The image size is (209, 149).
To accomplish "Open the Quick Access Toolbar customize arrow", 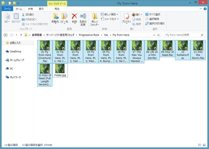I will 18,3.
